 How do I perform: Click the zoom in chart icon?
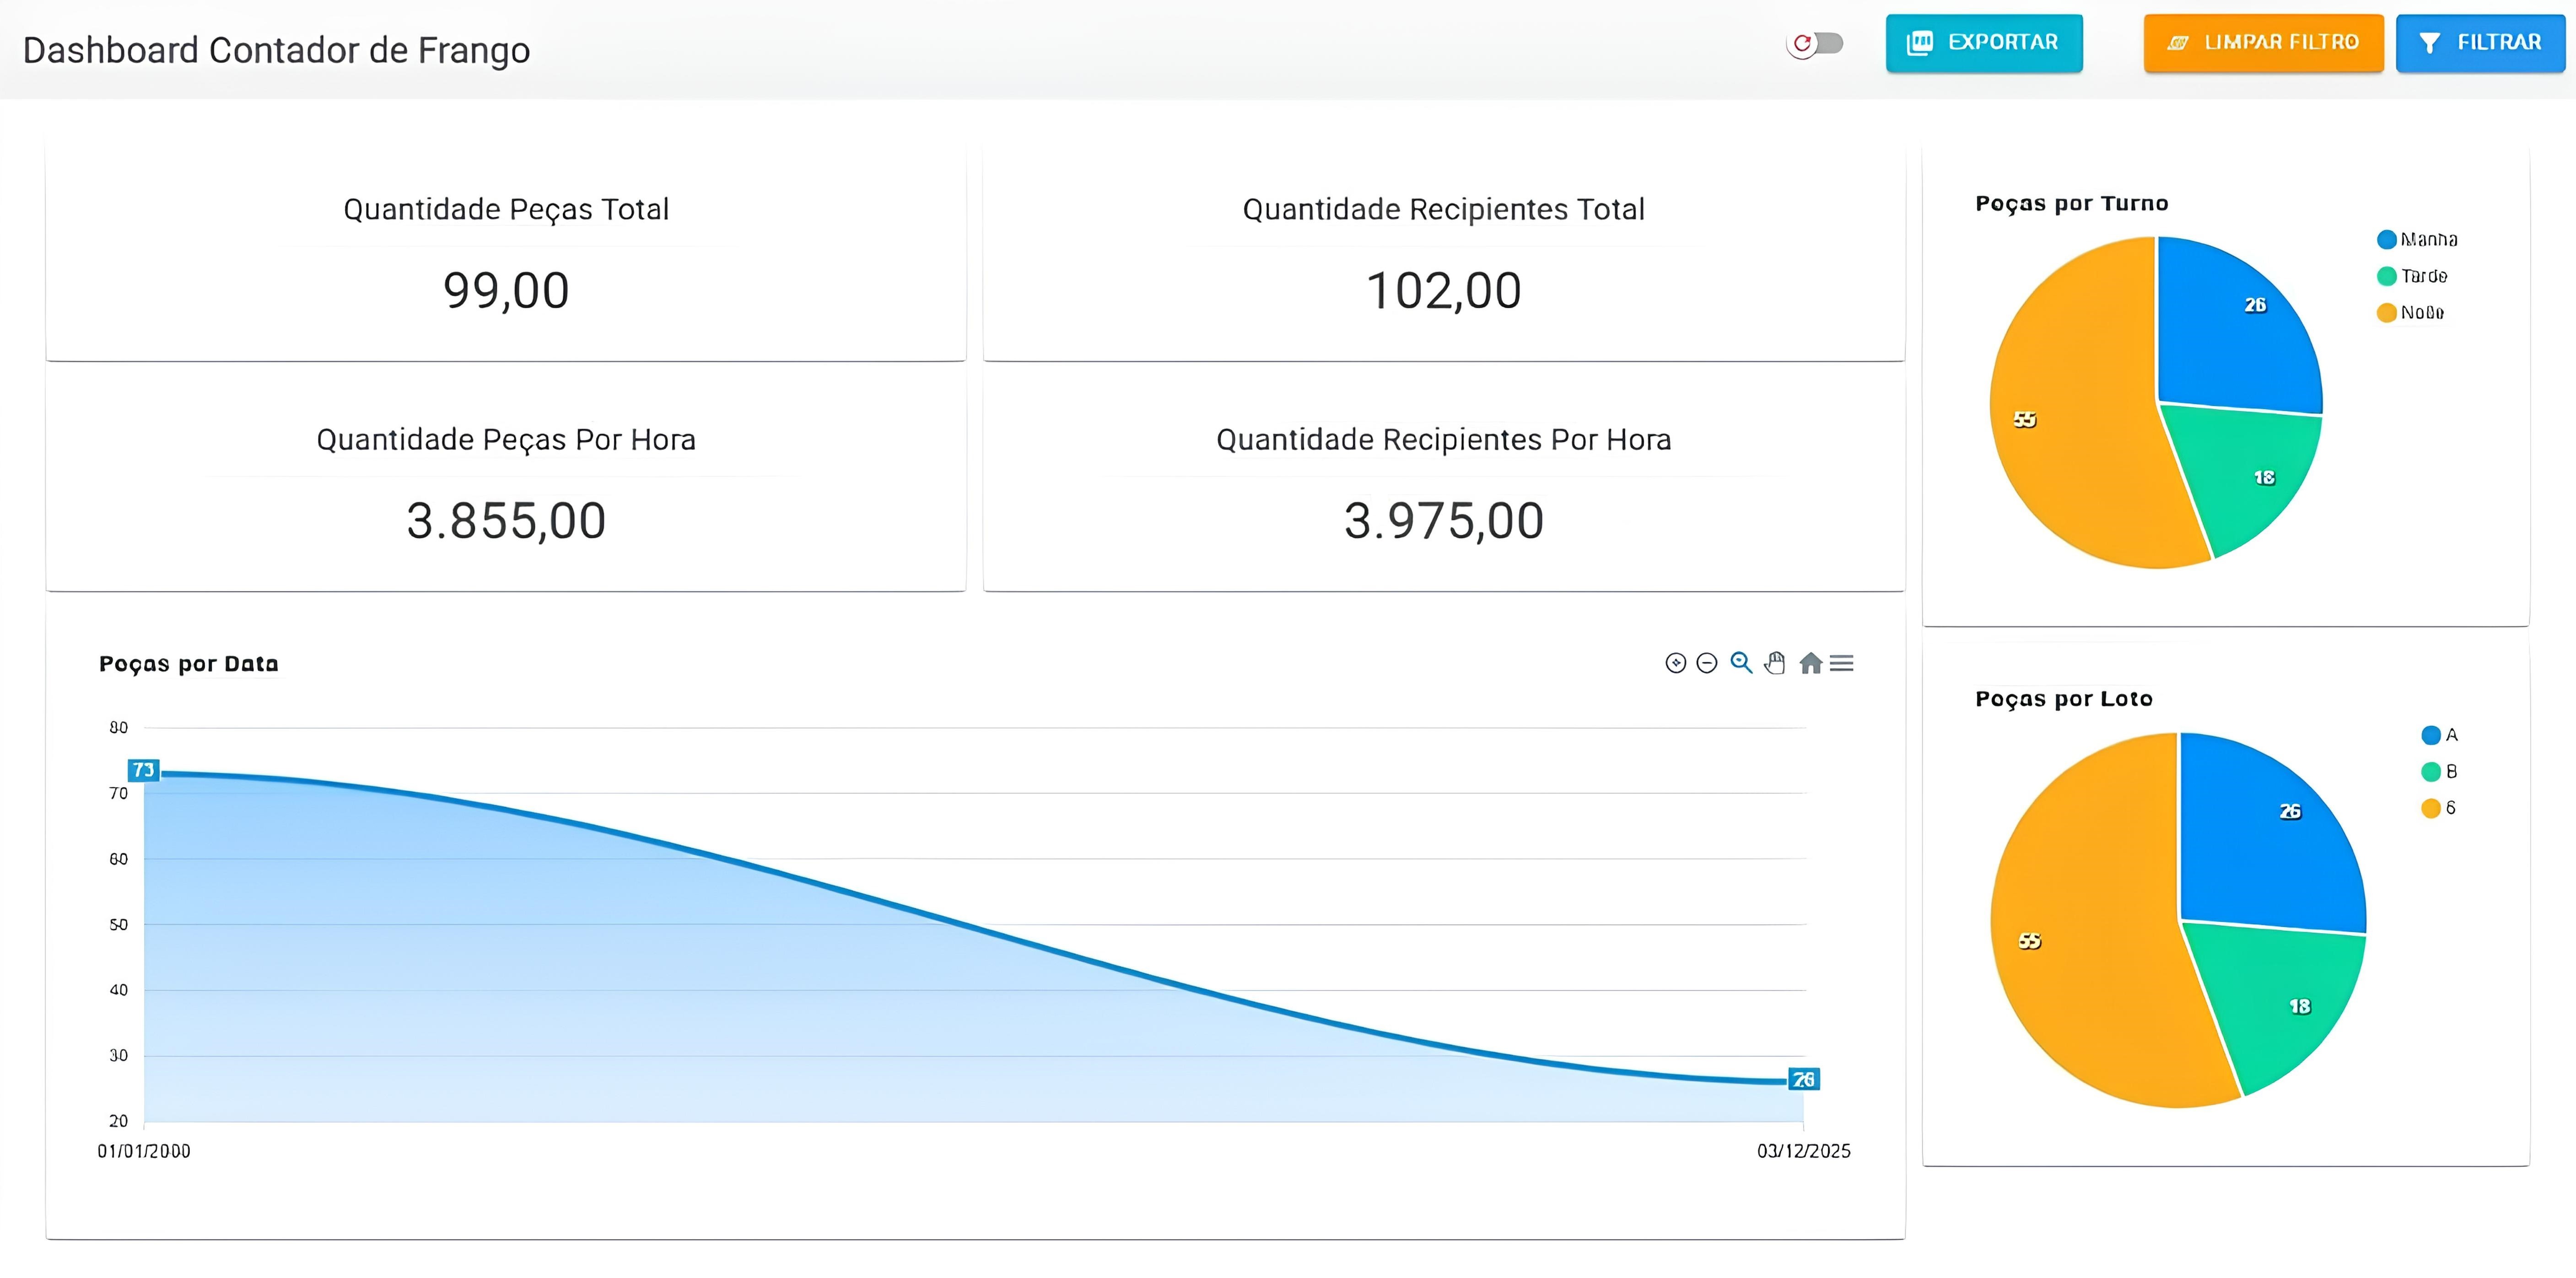coord(1676,663)
